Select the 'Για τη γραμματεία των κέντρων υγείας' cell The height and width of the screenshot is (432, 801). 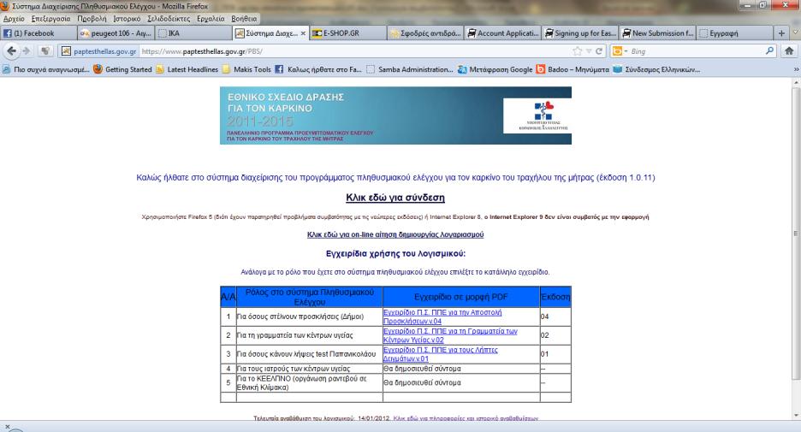pyautogui.click(x=310, y=335)
